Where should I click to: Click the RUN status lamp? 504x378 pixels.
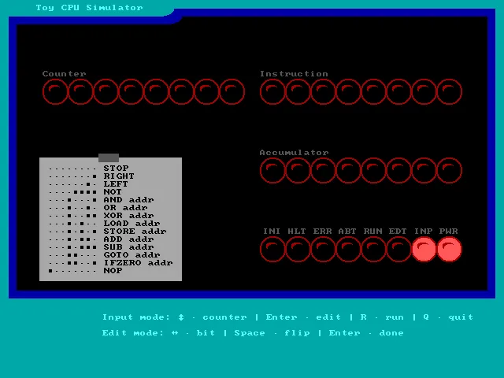tap(373, 250)
